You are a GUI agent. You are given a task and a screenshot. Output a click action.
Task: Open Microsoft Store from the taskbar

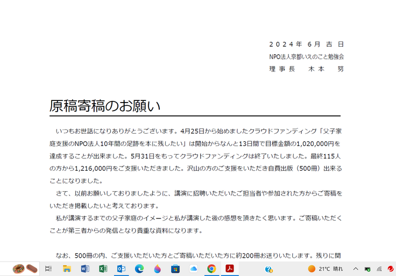tap(175, 268)
